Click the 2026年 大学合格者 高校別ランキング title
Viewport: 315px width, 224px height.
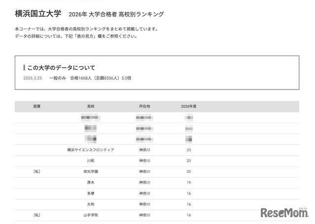(116, 14)
